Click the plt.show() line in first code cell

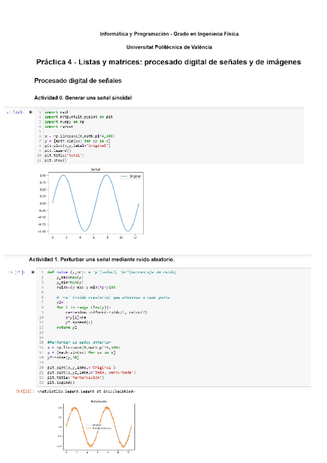56,161
